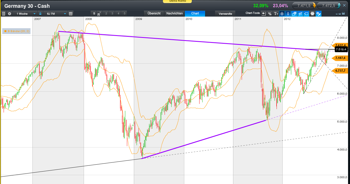Open the gear settings icon
This screenshot has width=350, height=184.
pyautogui.click(x=9, y=13)
